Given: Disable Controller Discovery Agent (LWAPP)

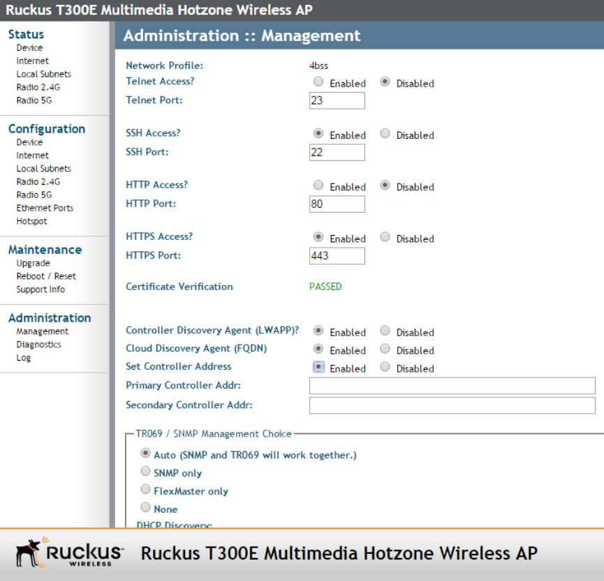Looking at the screenshot, I should point(385,331).
